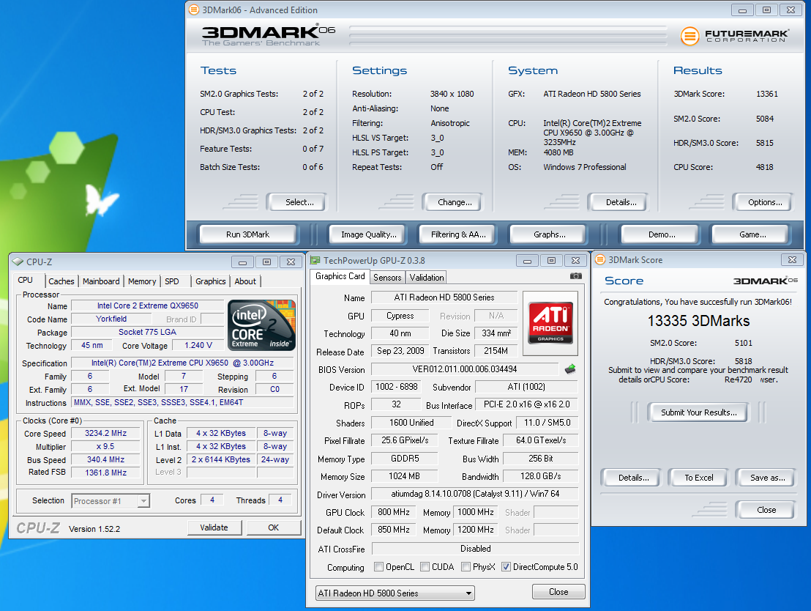811x611 pixels.
Task: Click the 3DMark06 title bar app icon
Action: coord(194,10)
